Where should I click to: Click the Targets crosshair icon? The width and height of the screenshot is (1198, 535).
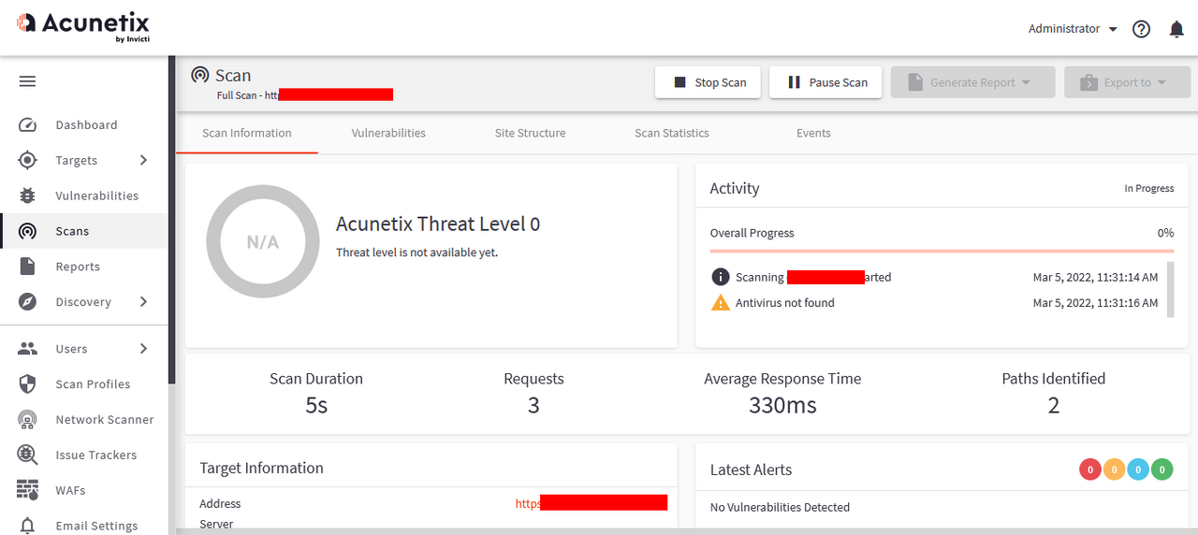[27, 160]
